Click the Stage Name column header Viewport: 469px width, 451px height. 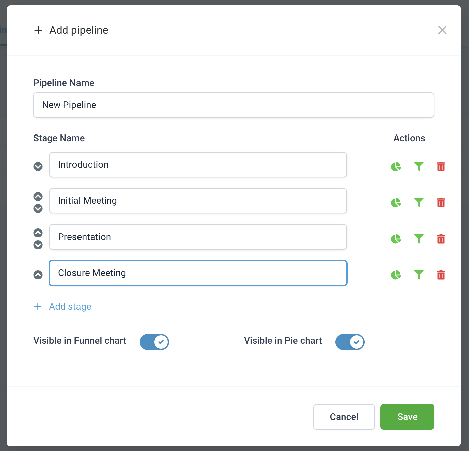click(59, 138)
